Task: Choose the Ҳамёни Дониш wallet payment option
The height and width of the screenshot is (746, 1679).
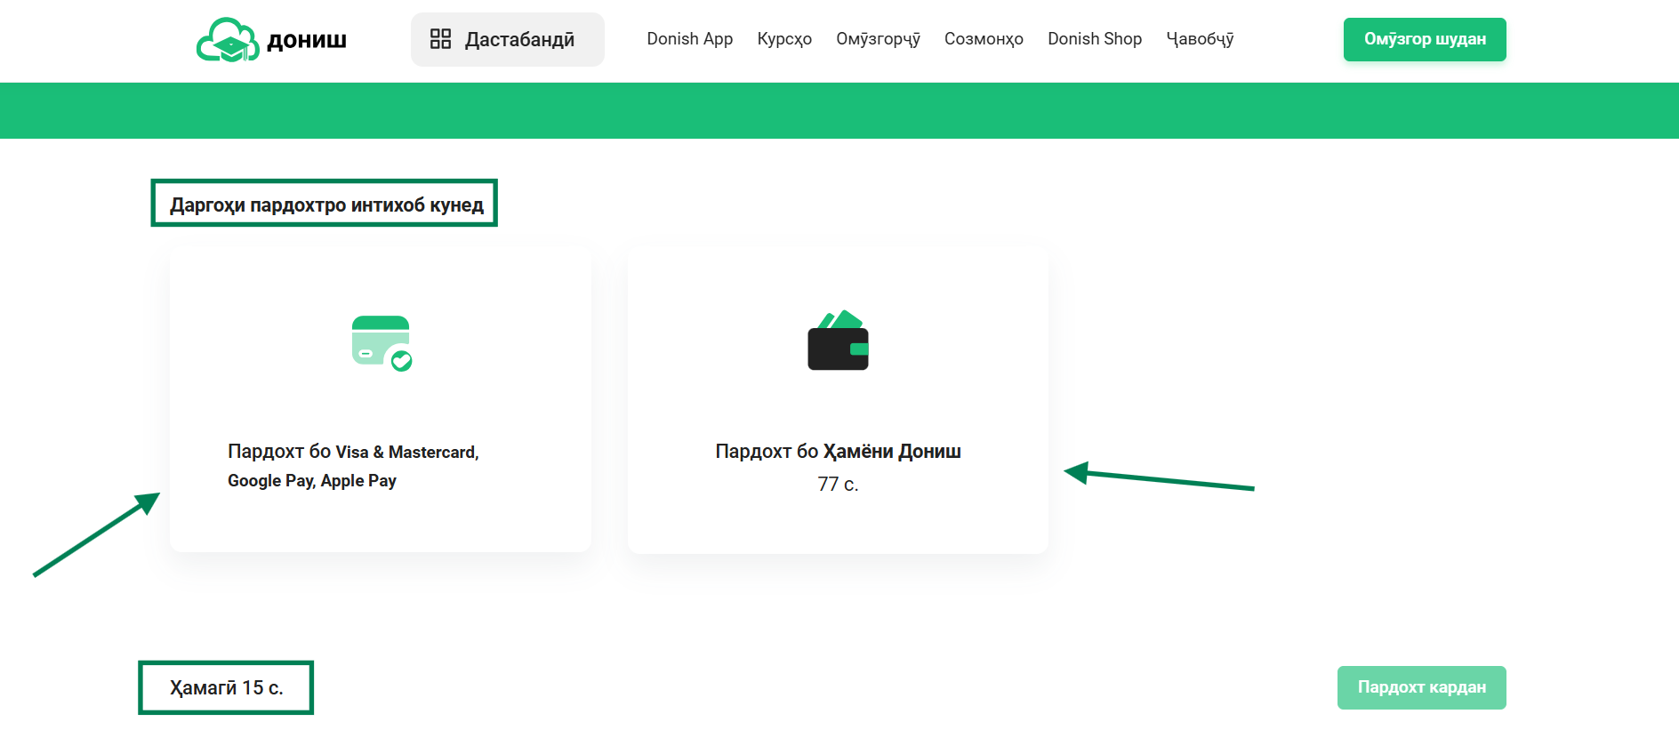Action: (838, 452)
